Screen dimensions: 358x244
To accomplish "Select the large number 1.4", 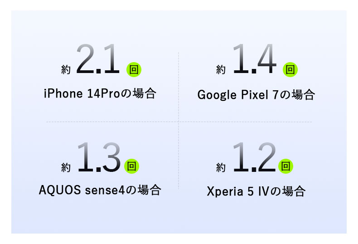I will click(254, 59).
